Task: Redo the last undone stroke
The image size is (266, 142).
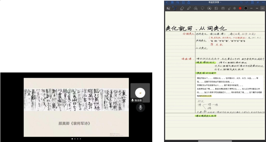Action: [x=247, y=2]
